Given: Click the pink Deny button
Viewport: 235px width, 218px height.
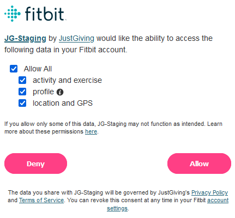Looking at the screenshot, I should click(x=35, y=163).
